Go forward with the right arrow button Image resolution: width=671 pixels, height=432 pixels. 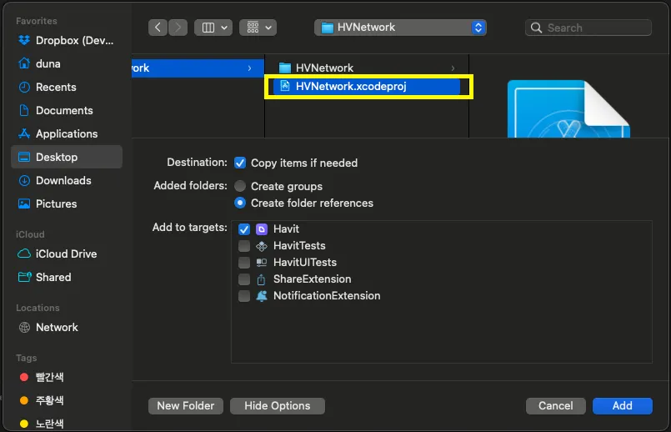click(x=178, y=28)
